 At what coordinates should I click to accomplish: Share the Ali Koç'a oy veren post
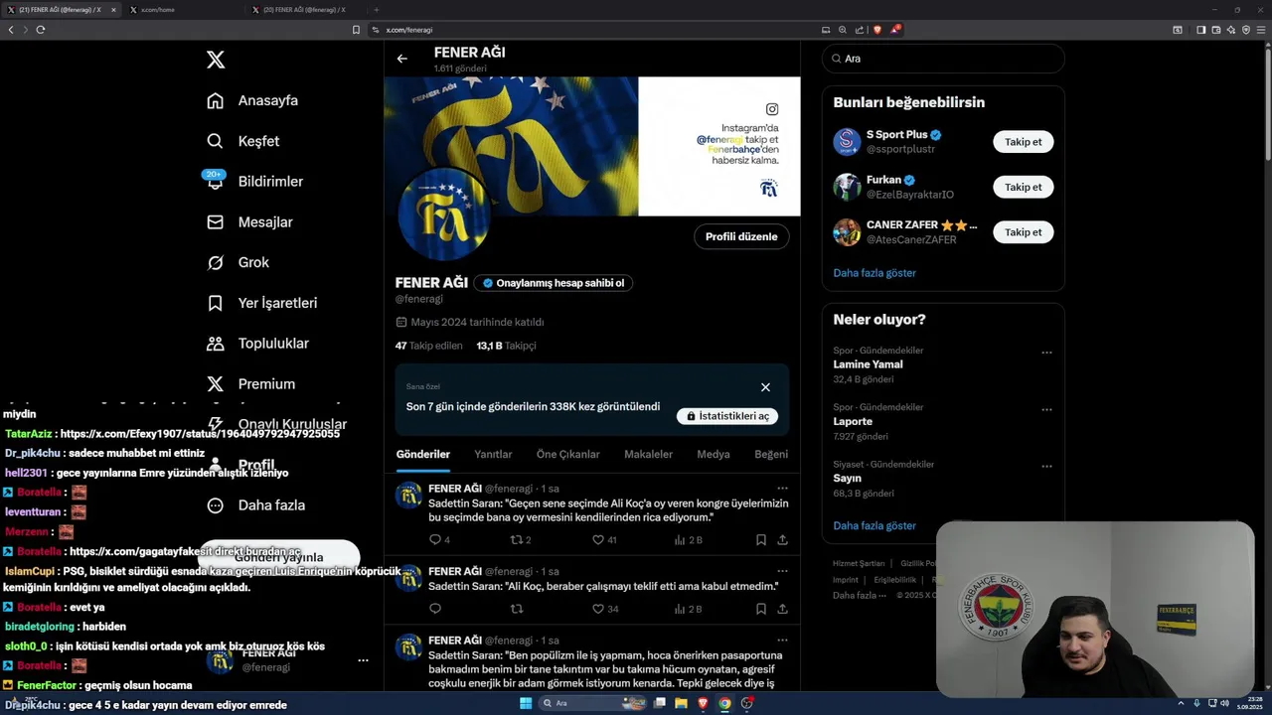pos(782,540)
